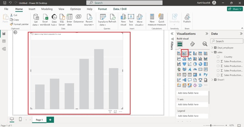The image size is (244, 127).
Task: Open the Data hub dropdown
Action: 54,20
